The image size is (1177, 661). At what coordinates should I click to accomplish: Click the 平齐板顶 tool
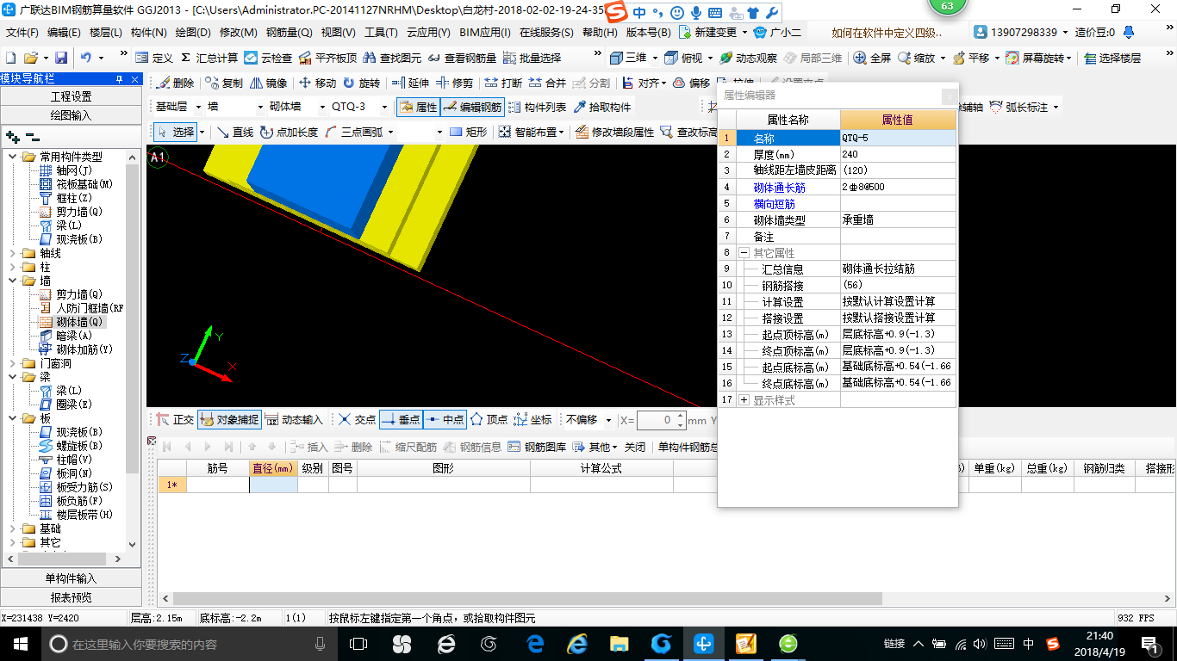pyautogui.click(x=327, y=58)
